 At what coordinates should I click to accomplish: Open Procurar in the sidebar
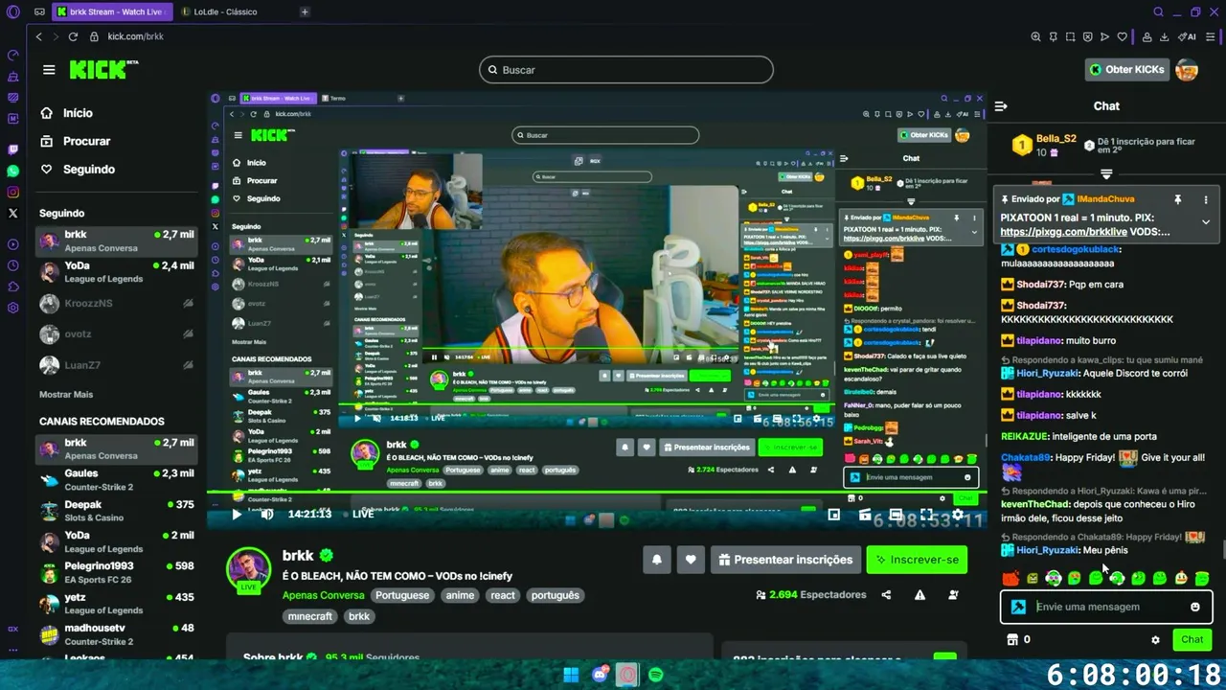(76, 141)
